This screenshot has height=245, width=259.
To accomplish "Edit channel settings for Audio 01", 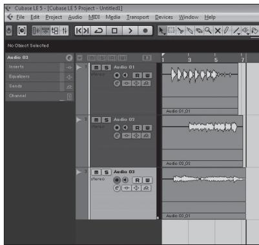I will click(117, 83).
